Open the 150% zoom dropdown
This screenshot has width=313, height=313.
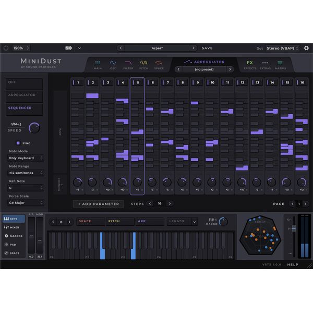21,48
